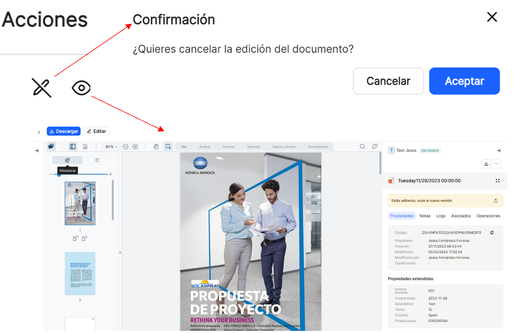515x333 pixels.
Task: Click the code ZGHVNPX3S32UHA5DPMJYBMZ6FB
Action: 451,233
